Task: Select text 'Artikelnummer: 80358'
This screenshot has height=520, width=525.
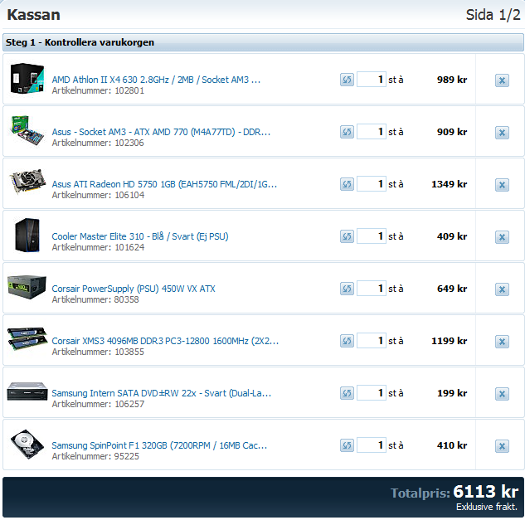Action: coord(95,299)
